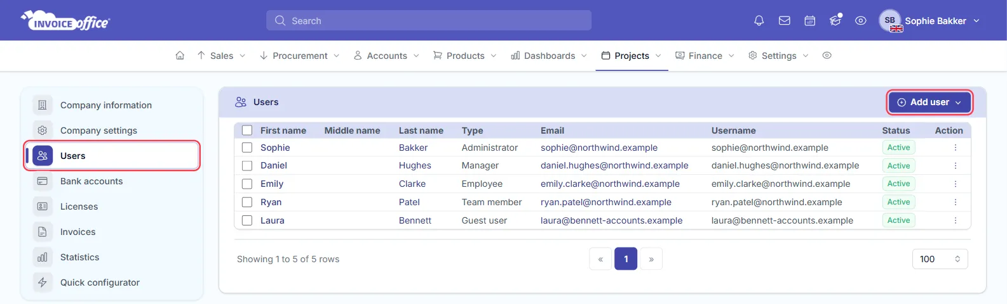Expand the Settings menu
The height and width of the screenshot is (304, 1007).
778,56
